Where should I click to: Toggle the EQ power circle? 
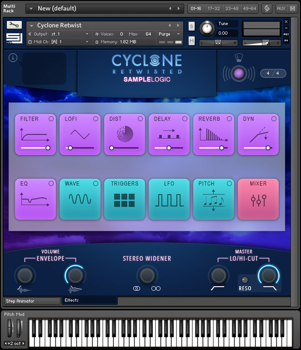pyautogui.click(x=51, y=184)
